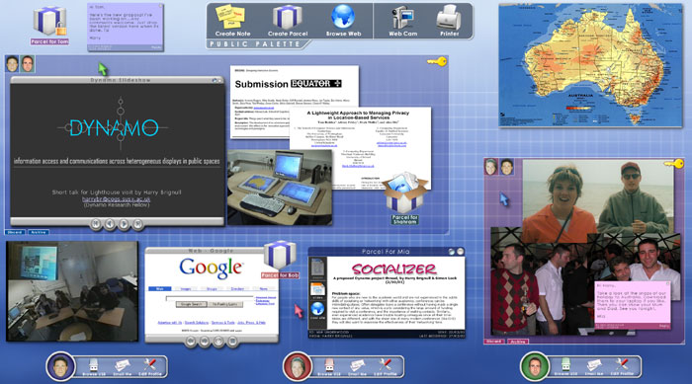The width and height of the screenshot is (692, 384).
Task: Click Discard under the purple photo area
Action: point(494,342)
